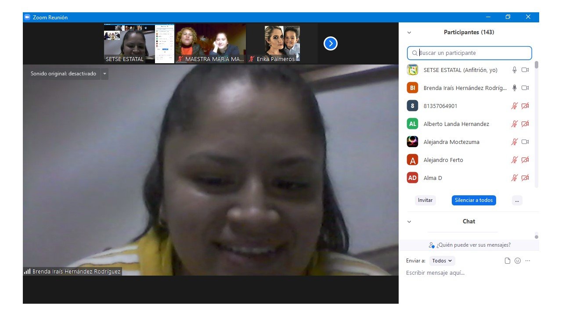Click the Buscar un participante search field
The image size is (562, 316).
tap(469, 53)
